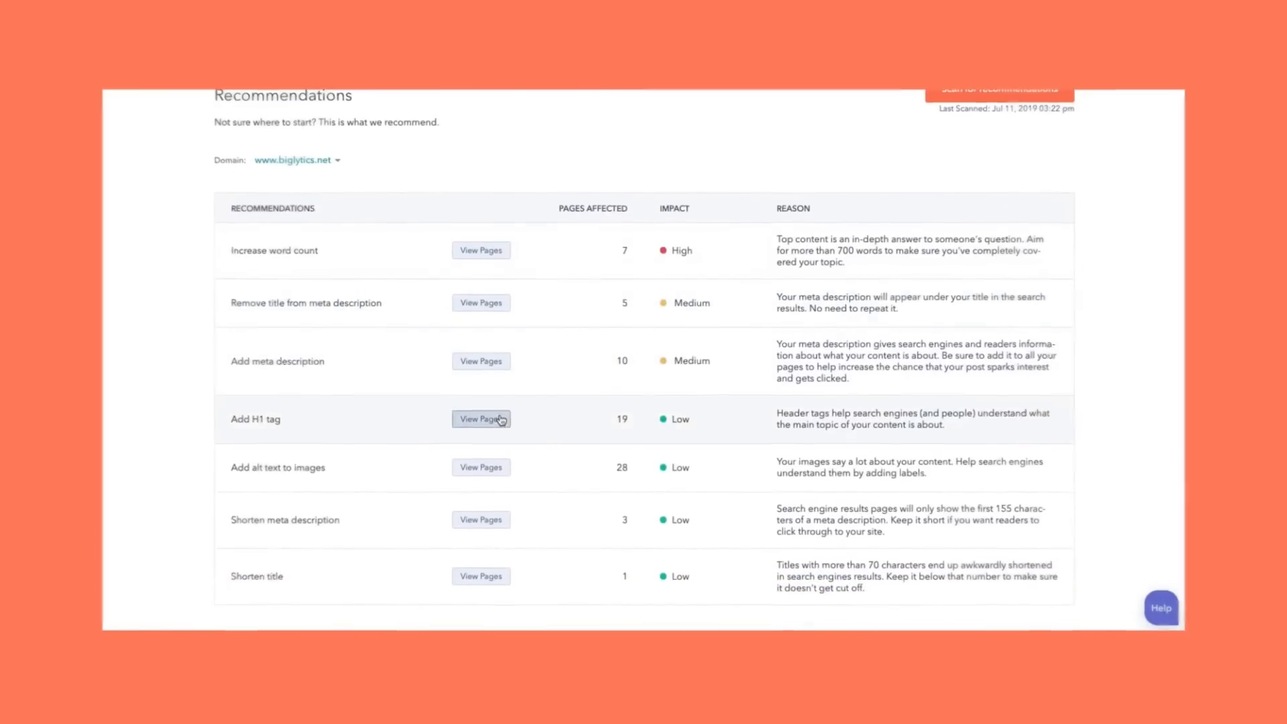View pages for Remove title from meta description
This screenshot has height=724, width=1287.
click(481, 303)
